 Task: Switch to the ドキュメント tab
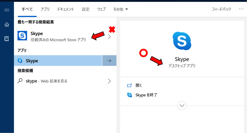click(x=66, y=9)
